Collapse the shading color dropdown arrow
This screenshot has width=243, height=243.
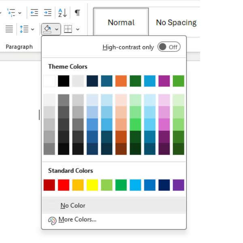click(57, 29)
